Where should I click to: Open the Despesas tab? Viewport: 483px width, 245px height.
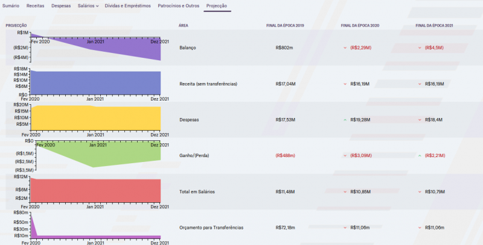pos(61,5)
